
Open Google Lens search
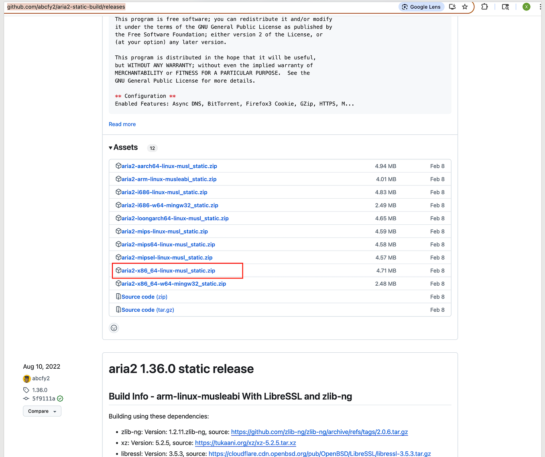pos(421,6)
